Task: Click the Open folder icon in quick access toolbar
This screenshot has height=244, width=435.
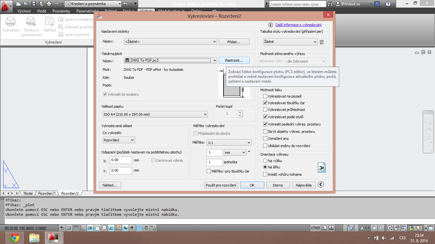Action: [26, 4]
